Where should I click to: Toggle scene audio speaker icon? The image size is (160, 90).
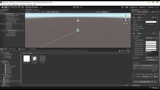45,12
